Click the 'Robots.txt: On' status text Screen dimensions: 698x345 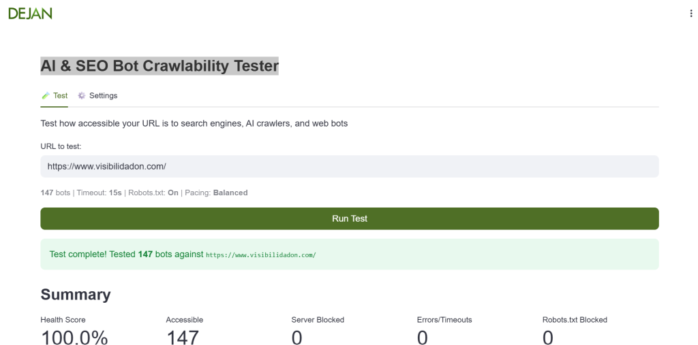click(x=153, y=193)
